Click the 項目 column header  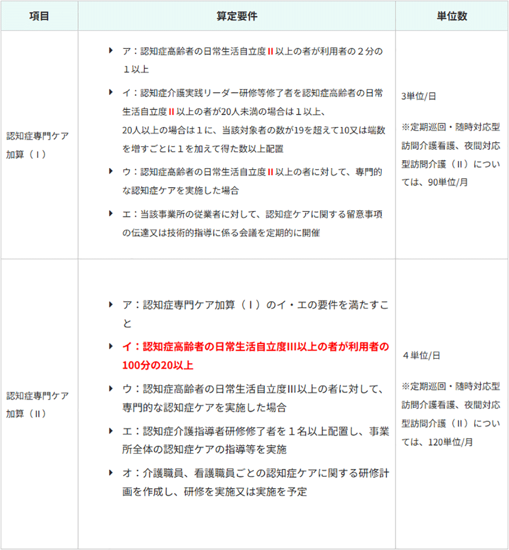pos(39,16)
